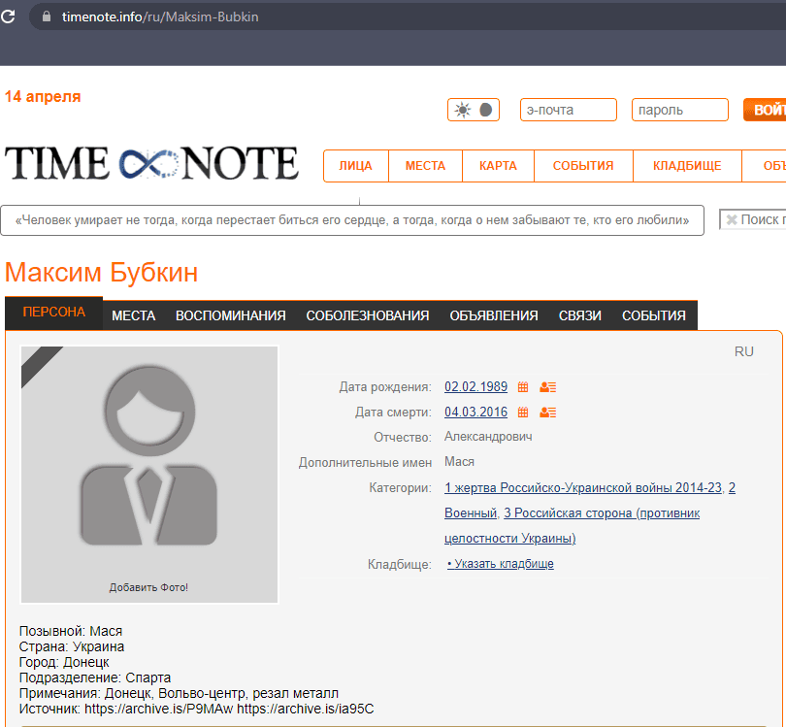Click the Источник archive.is line

[x=196, y=709]
